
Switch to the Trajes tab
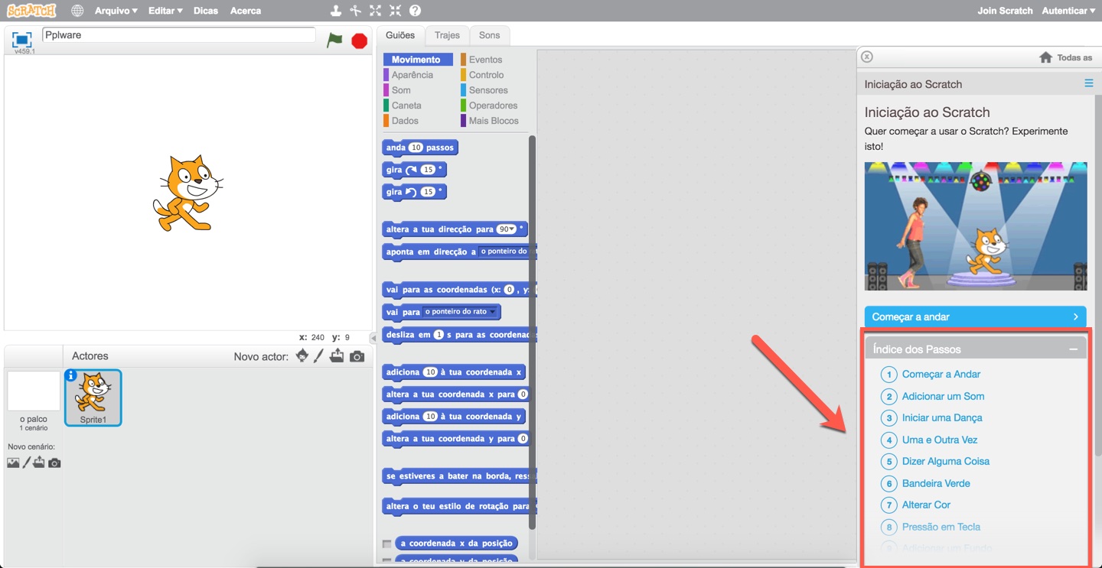point(447,35)
